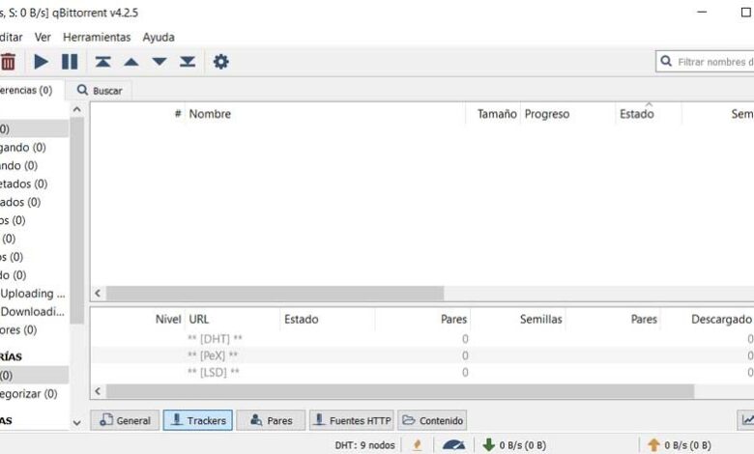The width and height of the screenshot is (754, 454).
Task: Click the trackers list horizontal scrollbar thumb
Action: click(400, 391)
